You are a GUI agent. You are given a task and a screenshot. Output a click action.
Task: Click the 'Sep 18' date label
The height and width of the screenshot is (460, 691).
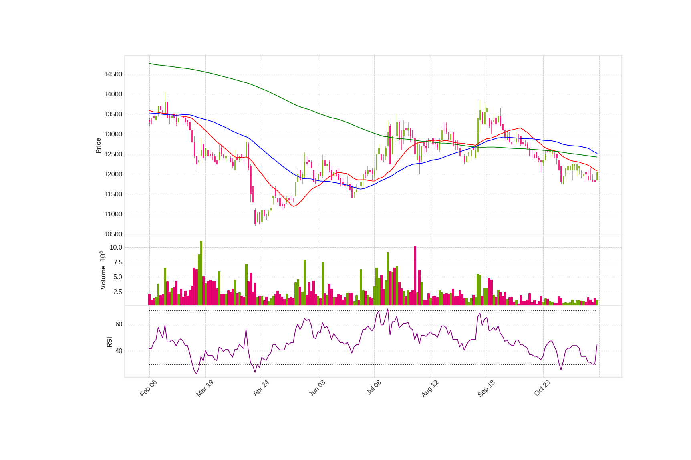coord(486,389)
